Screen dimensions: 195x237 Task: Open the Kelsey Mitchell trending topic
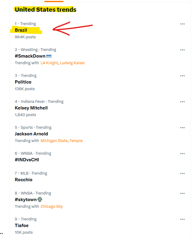pos(31,108)
